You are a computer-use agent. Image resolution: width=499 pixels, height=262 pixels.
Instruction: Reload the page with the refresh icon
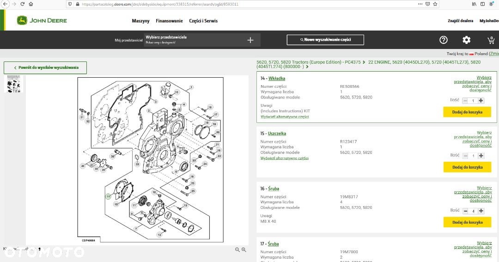pos(22,4)
